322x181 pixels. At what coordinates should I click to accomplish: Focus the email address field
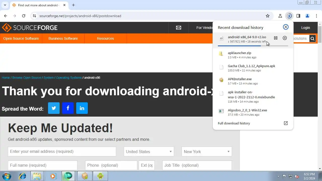[x=62, y=152]
